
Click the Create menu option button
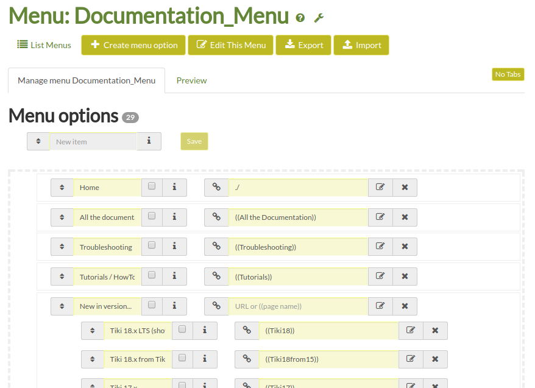point(133,45)
